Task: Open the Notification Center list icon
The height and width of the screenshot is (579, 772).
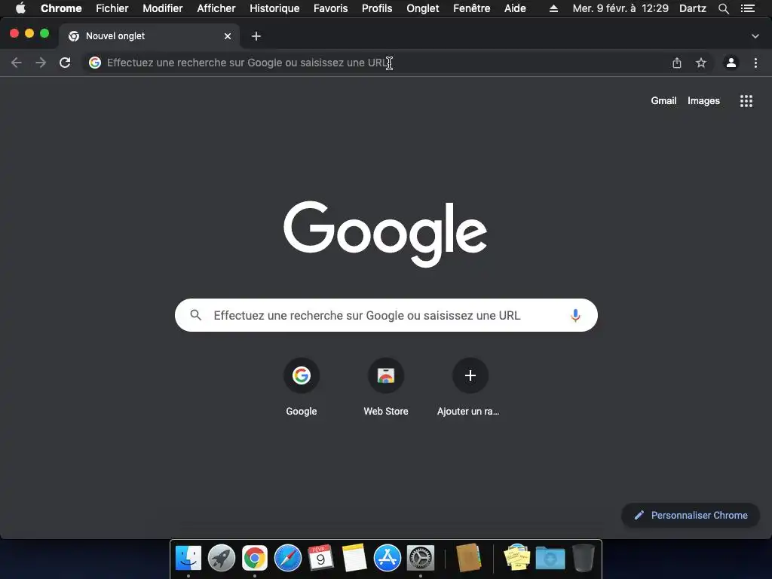Action: click(x=748, y=8)
